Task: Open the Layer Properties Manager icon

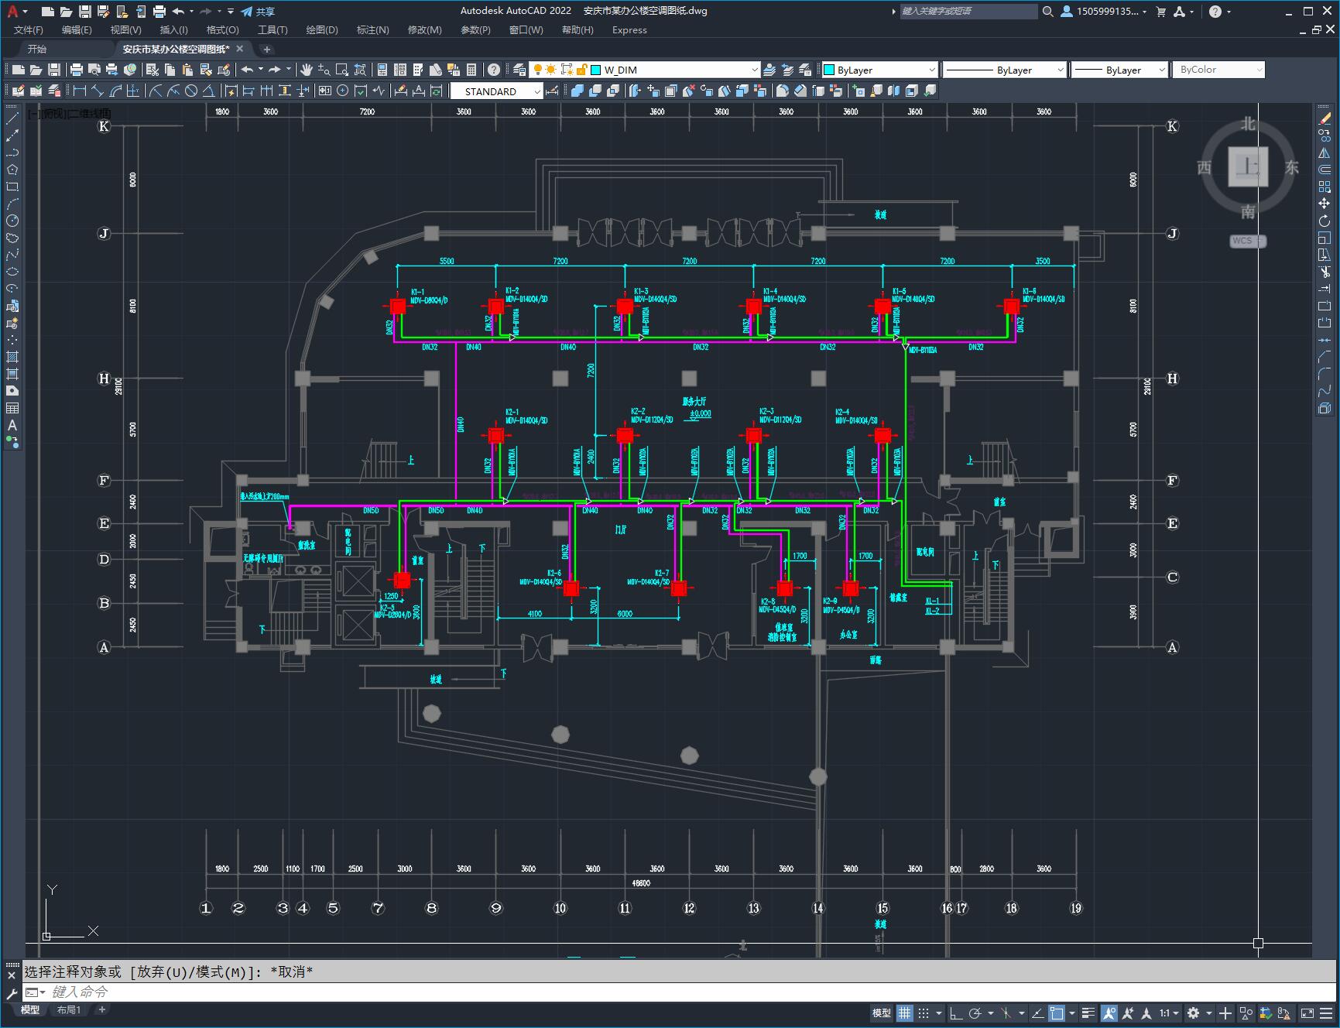Action: click(x=519, y=70)
